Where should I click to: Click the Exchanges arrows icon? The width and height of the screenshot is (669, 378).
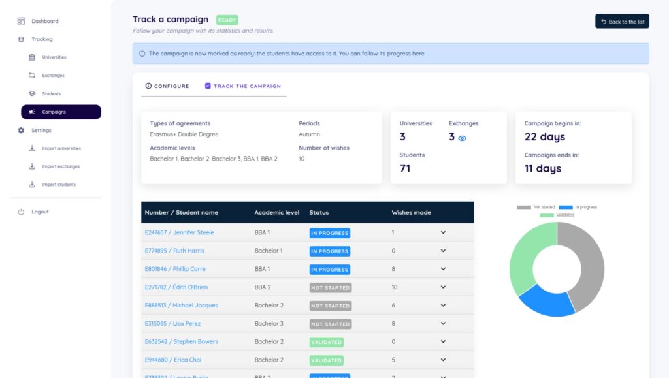pos(32,76)
